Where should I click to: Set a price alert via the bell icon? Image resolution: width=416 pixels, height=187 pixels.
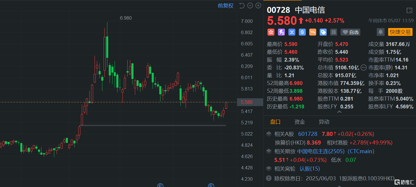(x=380, y=32)
